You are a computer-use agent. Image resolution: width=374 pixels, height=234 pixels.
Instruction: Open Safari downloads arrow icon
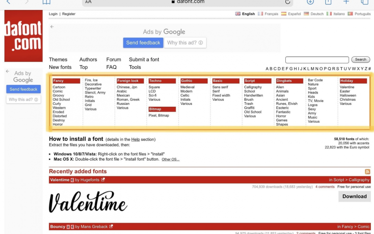tap(310, 2)
